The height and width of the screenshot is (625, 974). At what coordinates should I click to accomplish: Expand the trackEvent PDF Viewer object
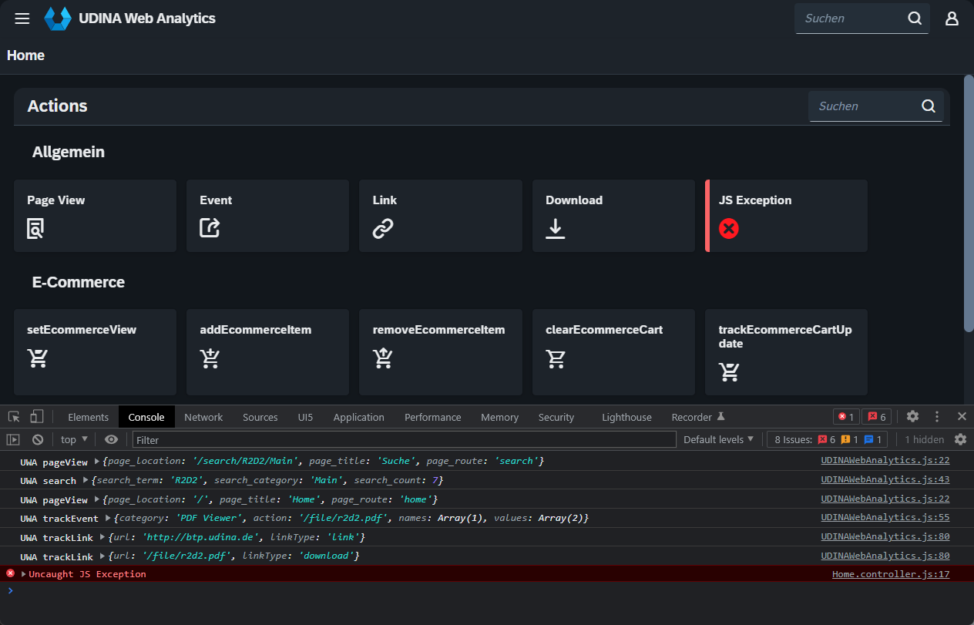coord(108,518)
